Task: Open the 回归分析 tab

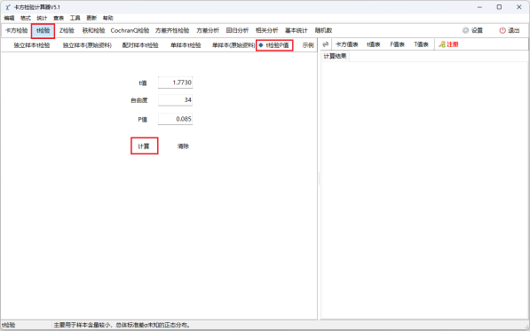Action: pos(237,30)
